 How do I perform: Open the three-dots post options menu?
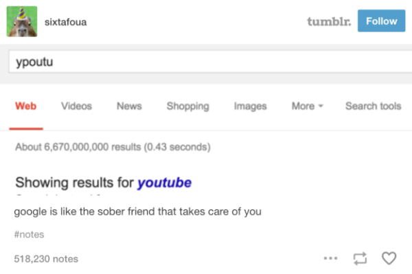(330, 258)
